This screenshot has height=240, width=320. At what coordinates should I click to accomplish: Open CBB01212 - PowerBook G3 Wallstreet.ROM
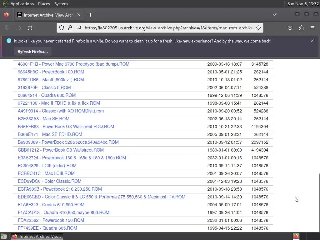coord(61,150)
